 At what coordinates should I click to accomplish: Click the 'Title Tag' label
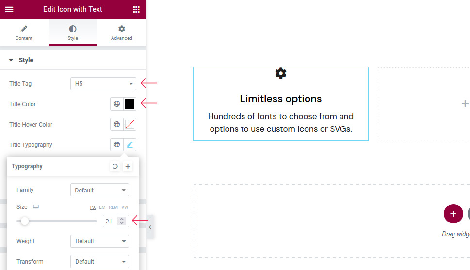(x=20, y=83)
